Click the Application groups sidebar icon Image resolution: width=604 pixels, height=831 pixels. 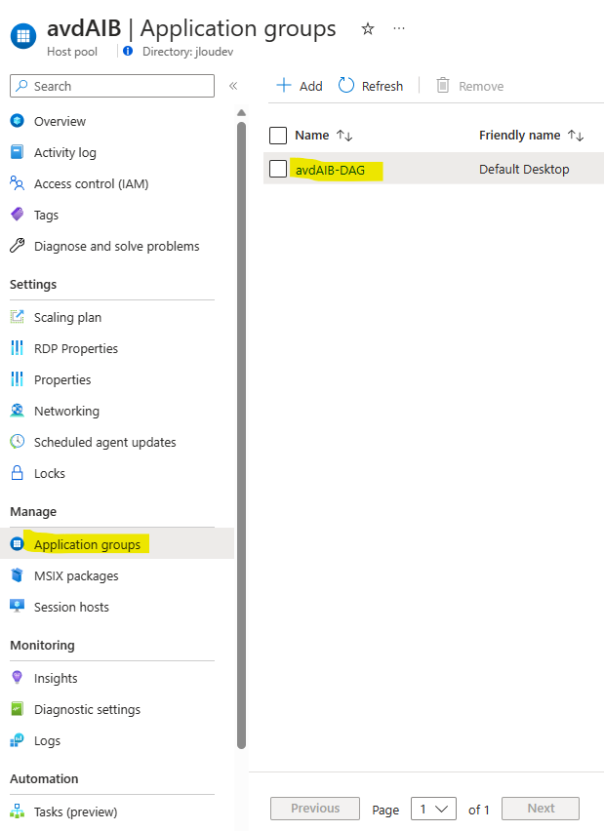[17, 543]
